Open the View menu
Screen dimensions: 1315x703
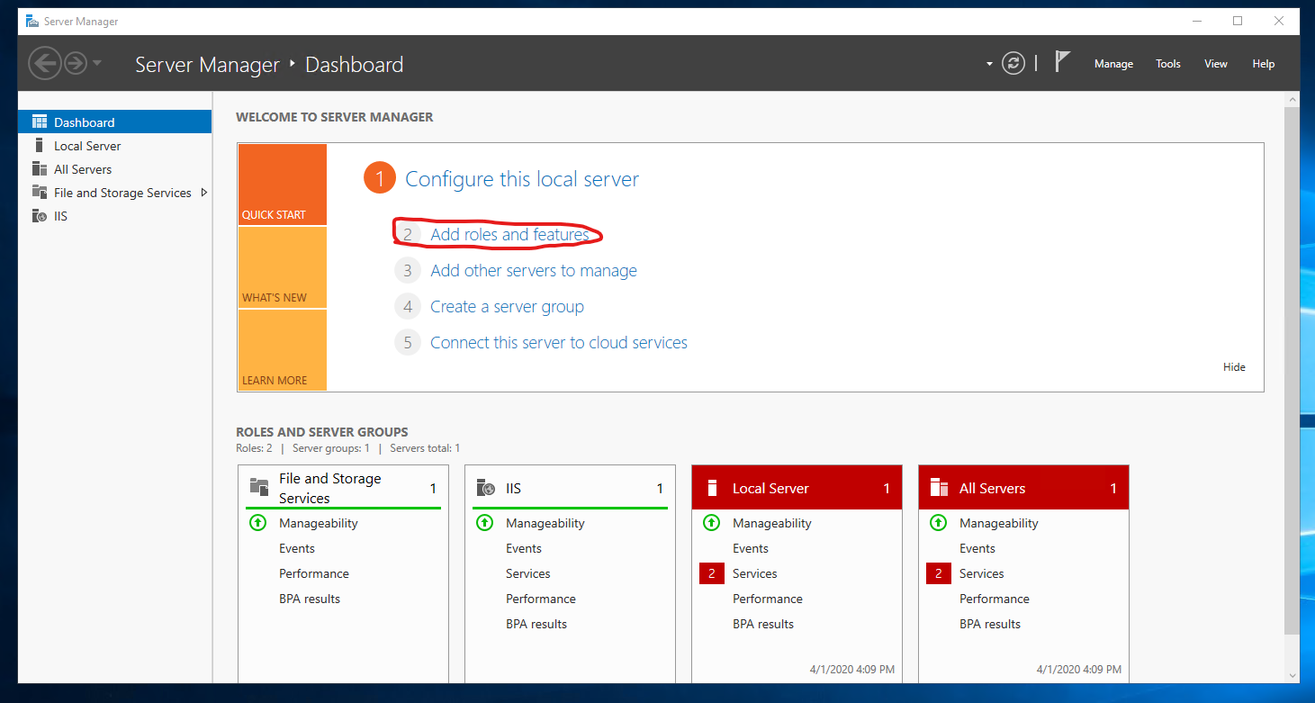[1216, 64]
